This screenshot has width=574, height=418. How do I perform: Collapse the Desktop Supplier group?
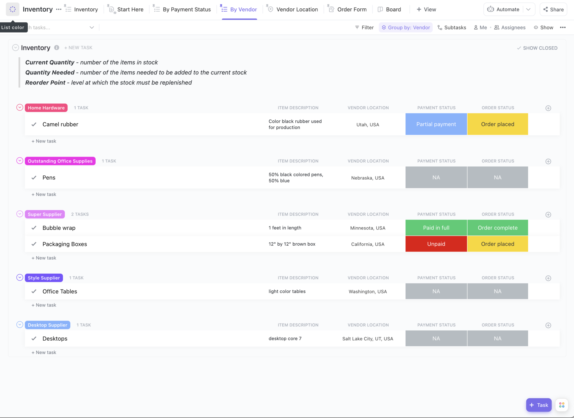[x=19, y=324]
